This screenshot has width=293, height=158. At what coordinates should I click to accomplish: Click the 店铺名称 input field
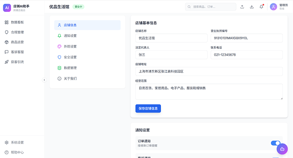172,38
